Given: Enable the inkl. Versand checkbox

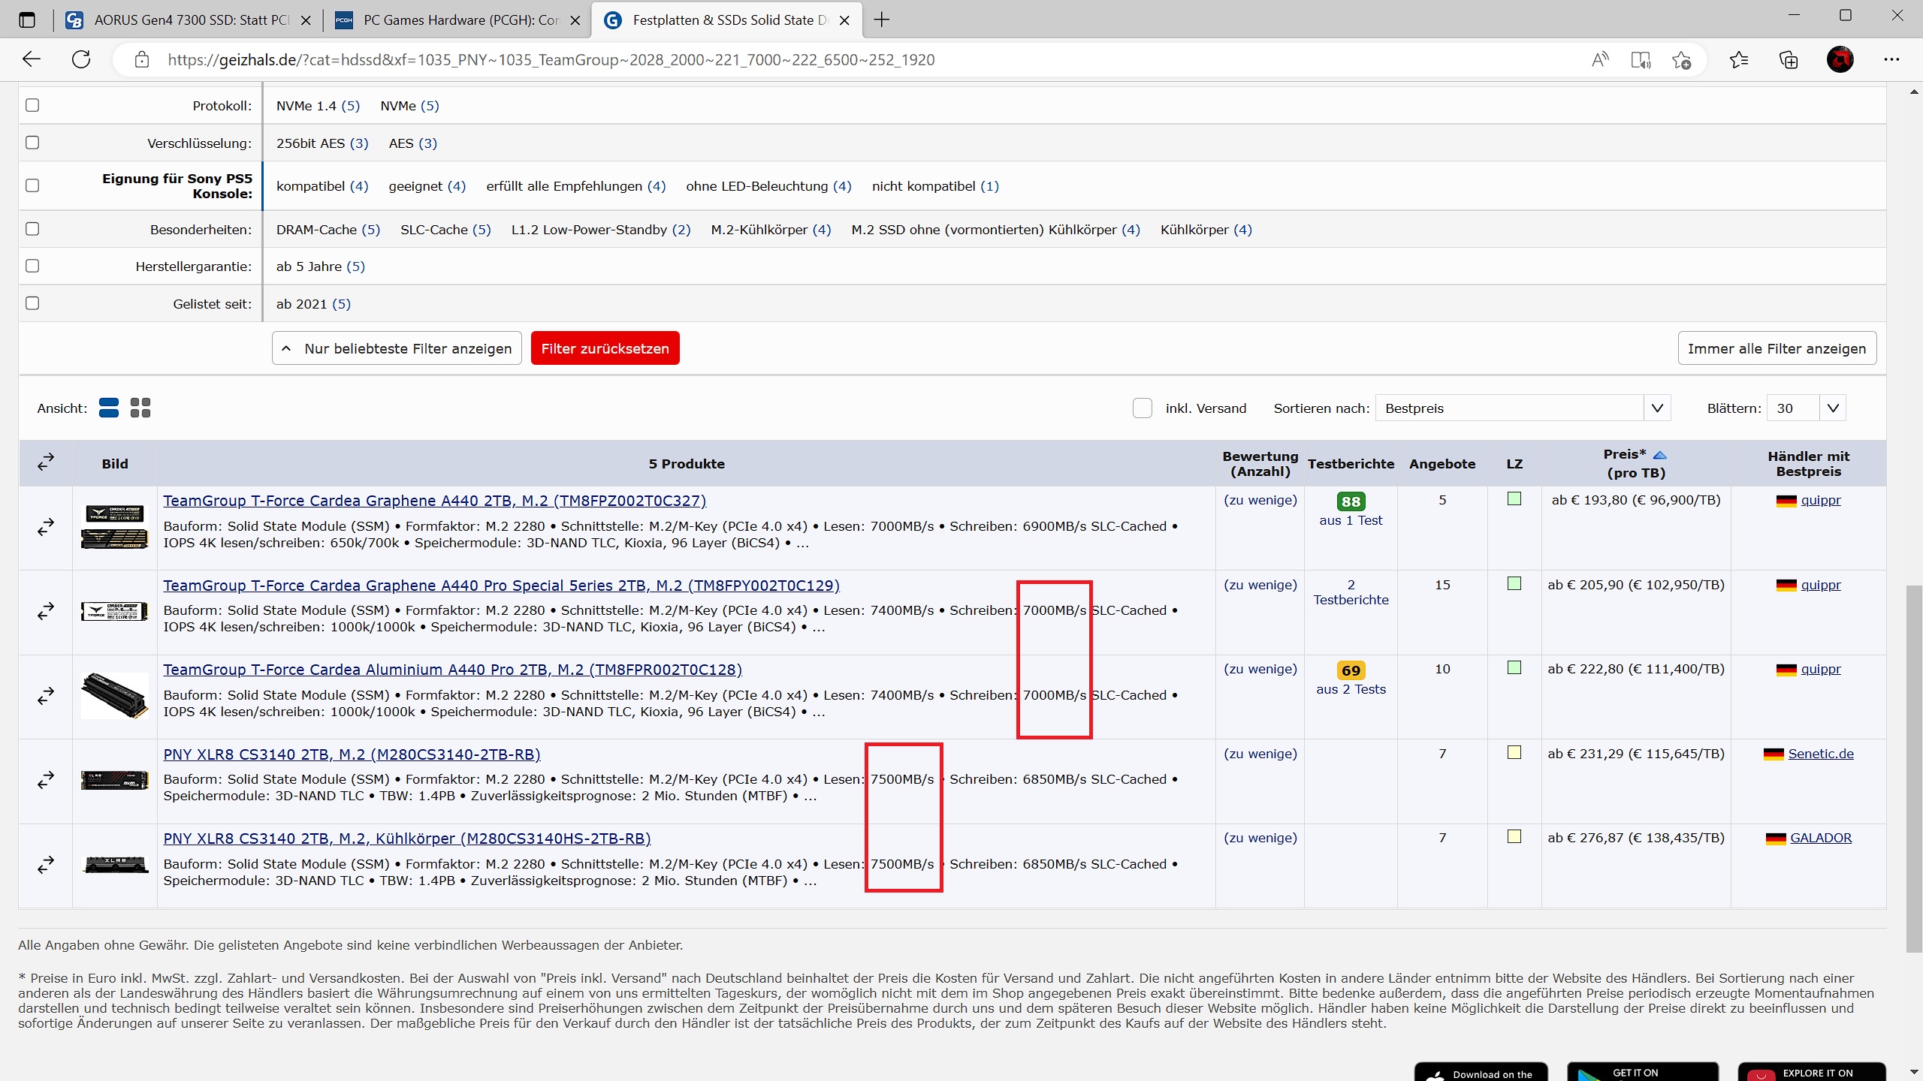Looking at the screenshot, I should (1143, 408).
